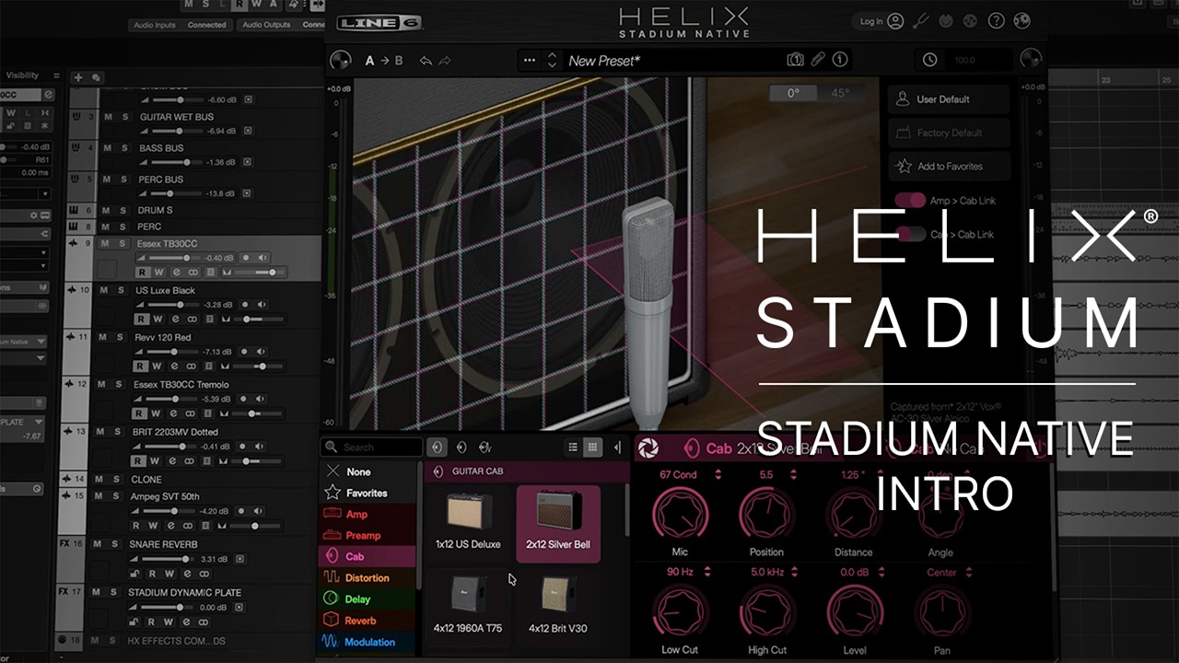The width and height of the screenshot is (1179, 663).
Task: Open the Modulation category
Action: [x=368, y=642]
